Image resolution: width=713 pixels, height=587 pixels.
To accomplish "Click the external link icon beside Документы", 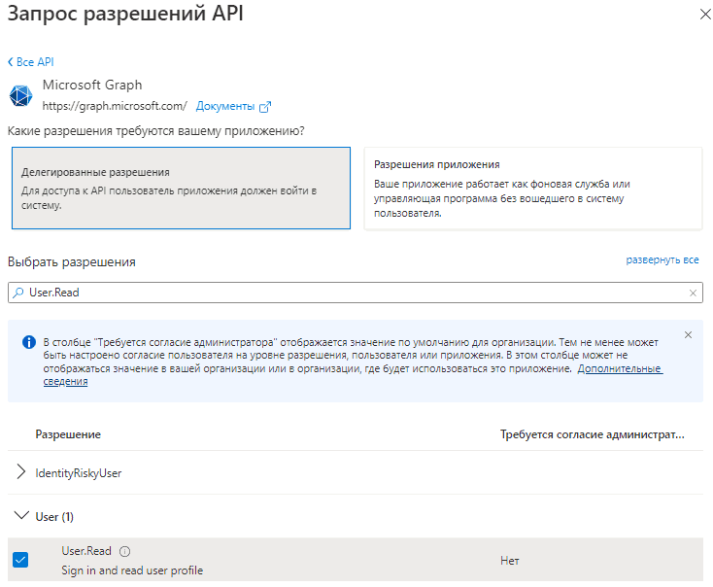I will pyautogui.click(x=265, y=107).
